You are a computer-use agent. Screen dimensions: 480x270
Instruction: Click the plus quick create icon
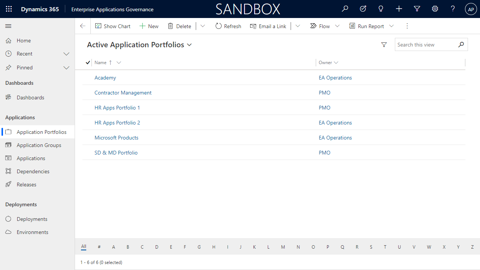(x=399, y=9)
